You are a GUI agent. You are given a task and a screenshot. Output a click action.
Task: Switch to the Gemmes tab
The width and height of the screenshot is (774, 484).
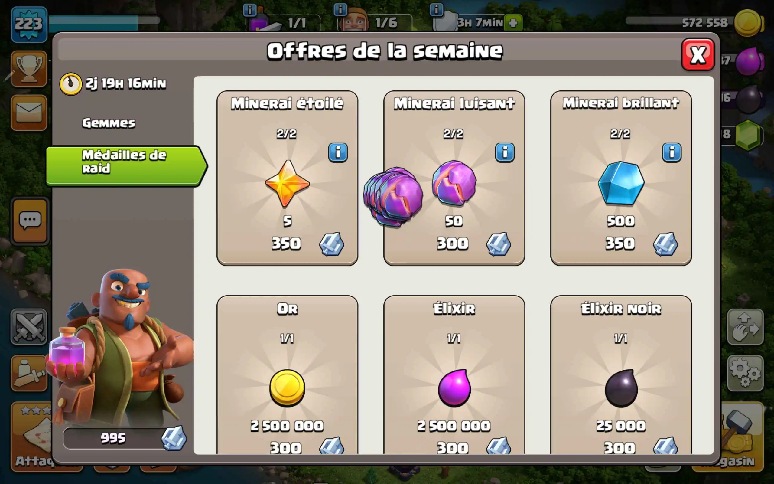pyautogui.click(x=109, y=123)
